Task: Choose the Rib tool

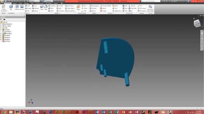Action: (x=27, y=11)
